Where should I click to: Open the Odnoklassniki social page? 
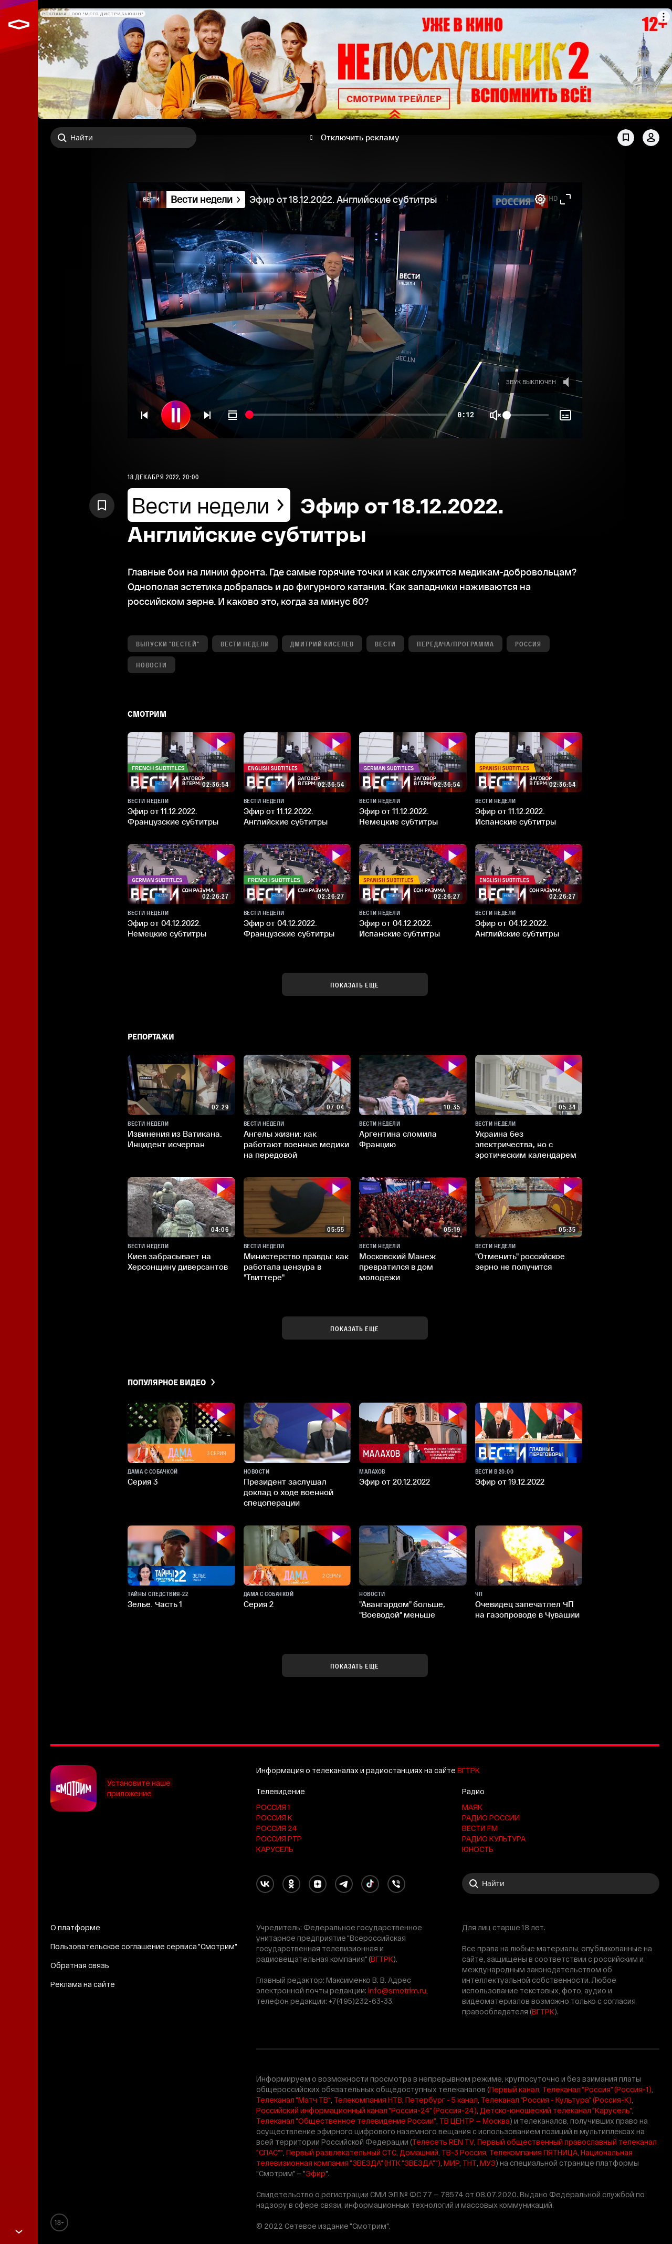click(291, 1883)
